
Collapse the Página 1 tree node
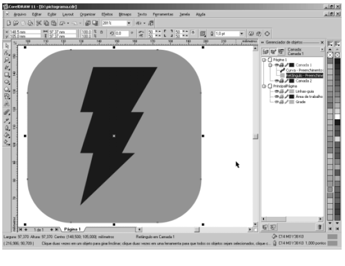click(263, 60)
